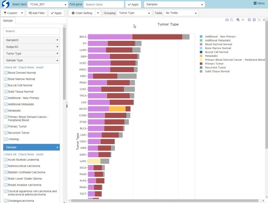Open the Trellis dropdown
The width and height of the screenshot is (268, 203).
[x=181, y=13]
